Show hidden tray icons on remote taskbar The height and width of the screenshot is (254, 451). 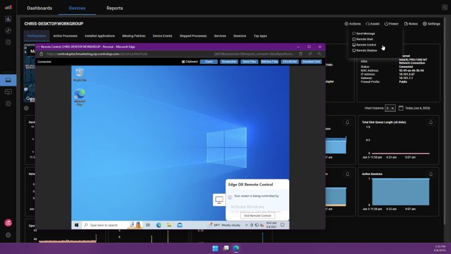tap(246, 225)
